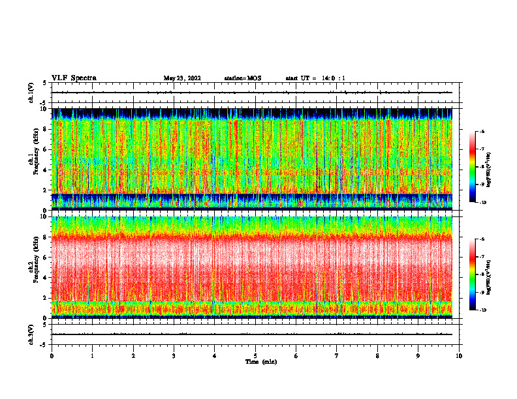
Task: Click the "-10" label on ch.2 color bar
Action: click(483, 310)
